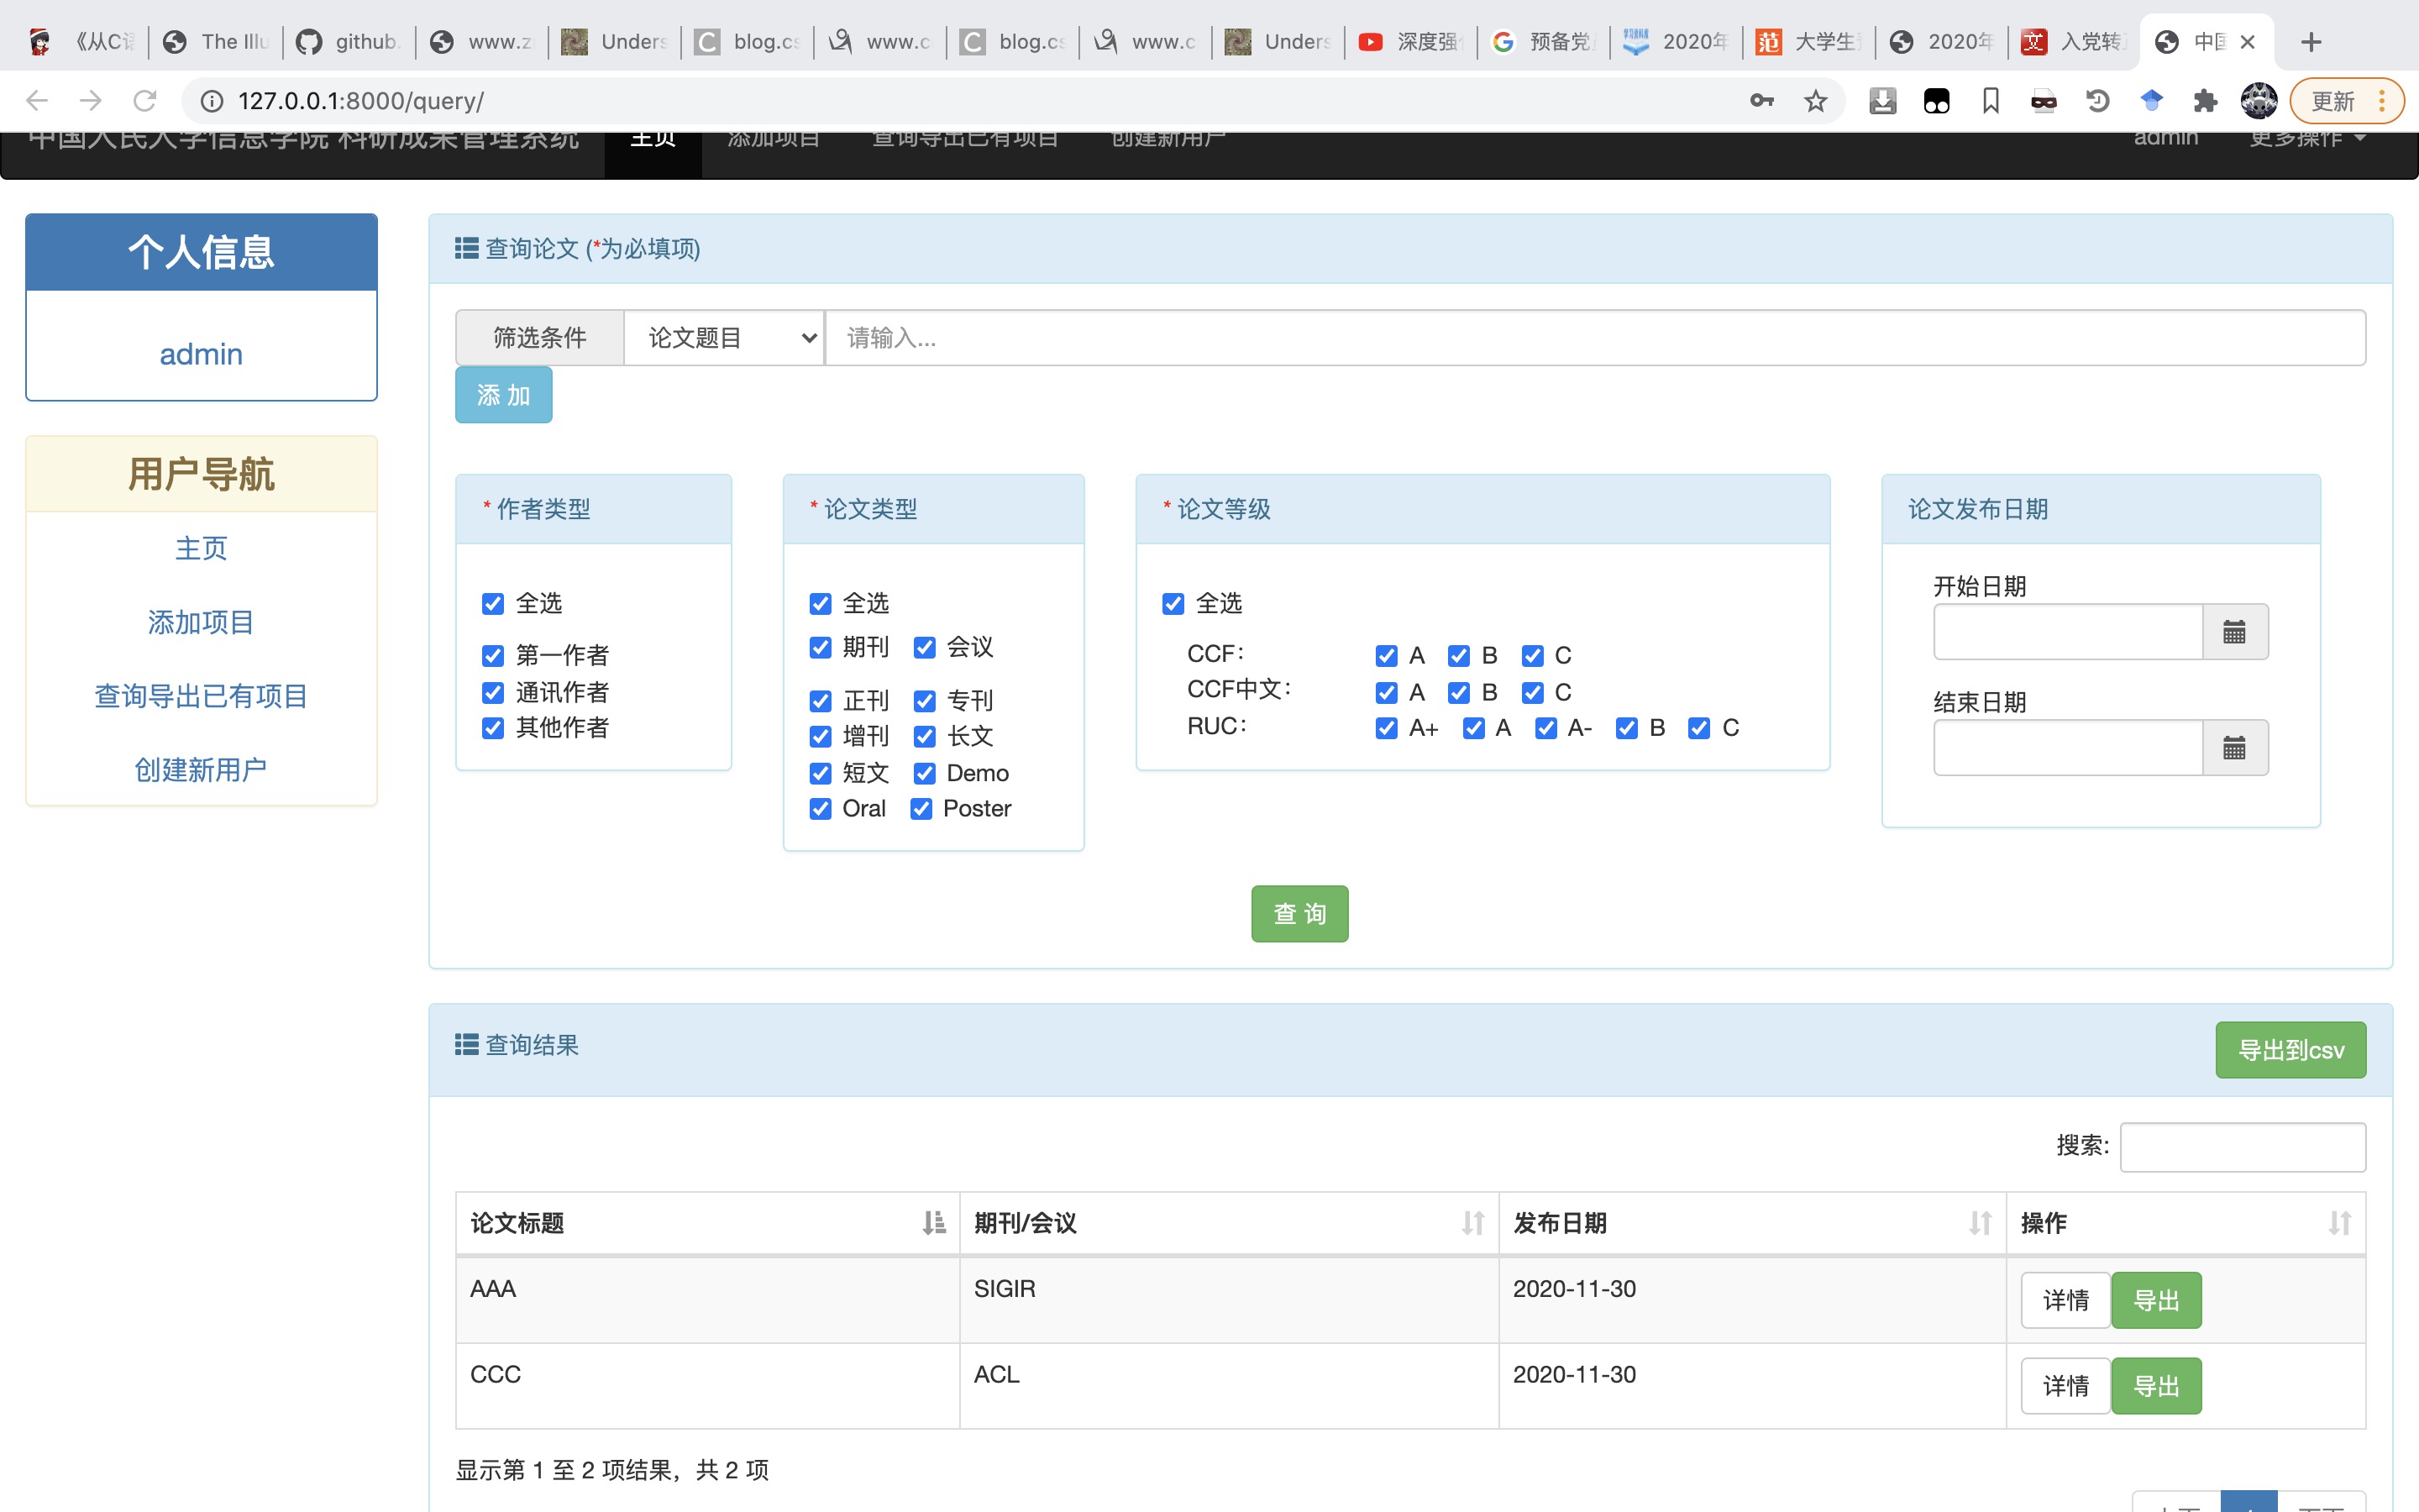Screen dimensions: 2419x1512
Task: Open Chrome's three-dot update menu
Action: click(2382, 101)
